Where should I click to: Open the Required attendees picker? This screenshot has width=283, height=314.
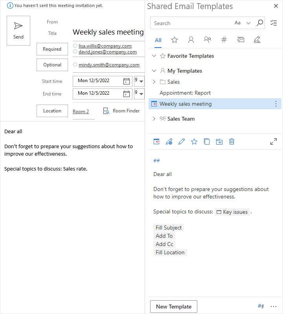point(52,49)
